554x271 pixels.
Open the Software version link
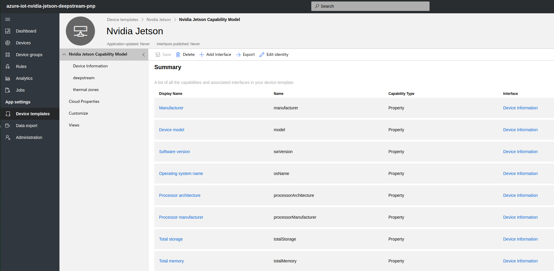pyautogui.click(x=174, y=152)
